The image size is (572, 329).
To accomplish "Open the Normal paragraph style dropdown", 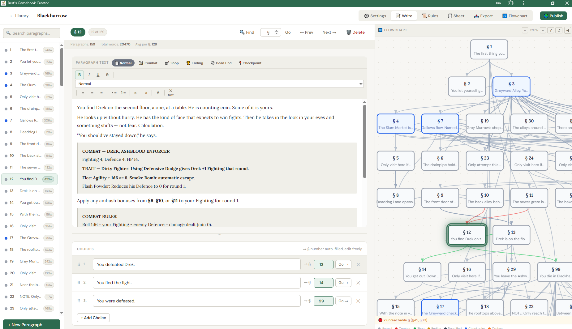I will pyautogui.click(x=219, y=83).
